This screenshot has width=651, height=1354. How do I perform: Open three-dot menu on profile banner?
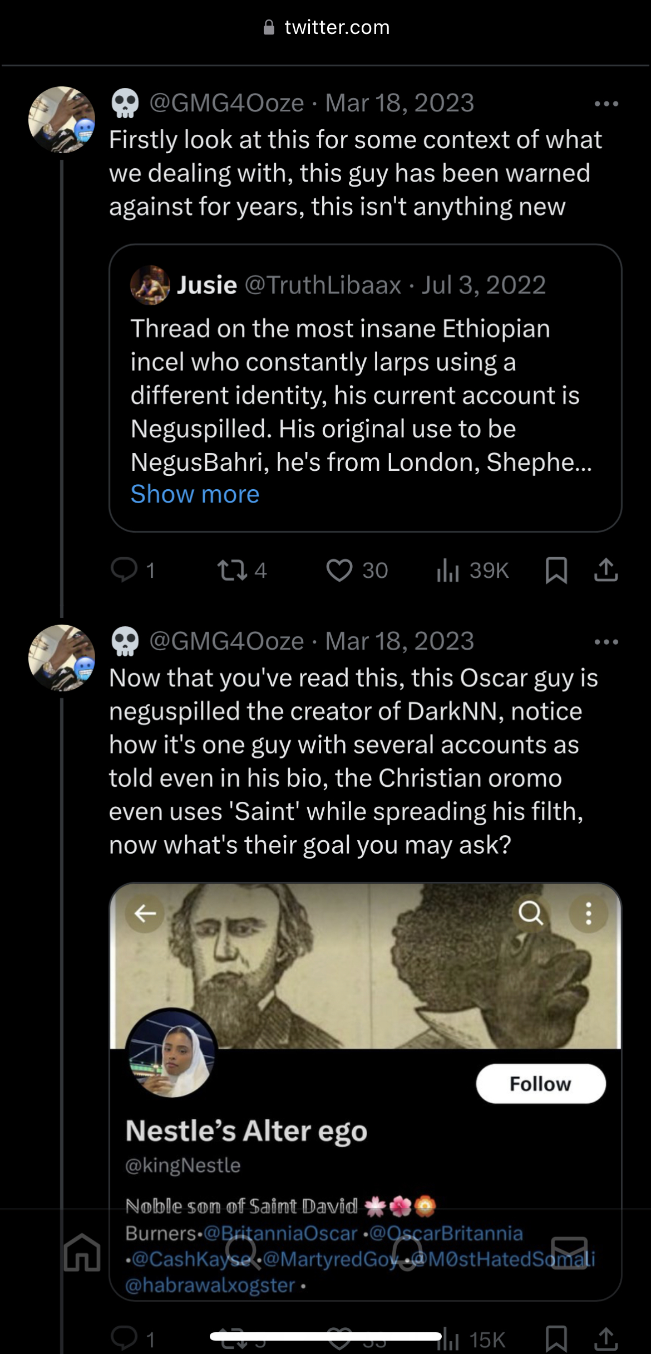[588, 913]
